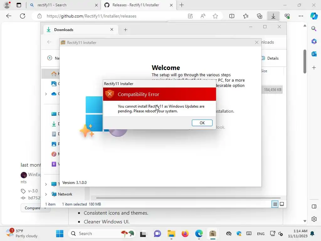Close the rectify11 - Search tab

(x=96, y=5)
